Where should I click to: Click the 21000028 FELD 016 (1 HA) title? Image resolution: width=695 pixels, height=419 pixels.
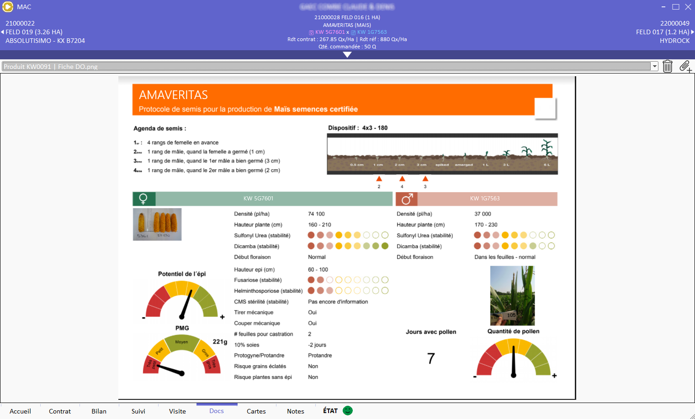tap(347, 17)
